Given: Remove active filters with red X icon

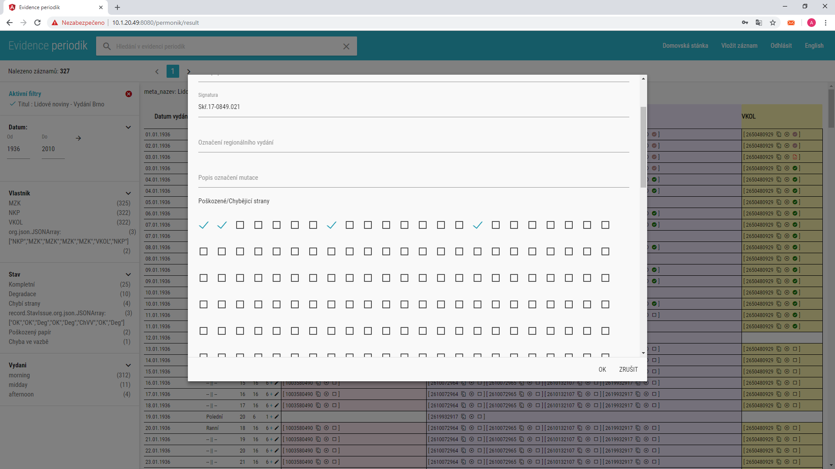Looking at the screenshot, I should (129, 94).
